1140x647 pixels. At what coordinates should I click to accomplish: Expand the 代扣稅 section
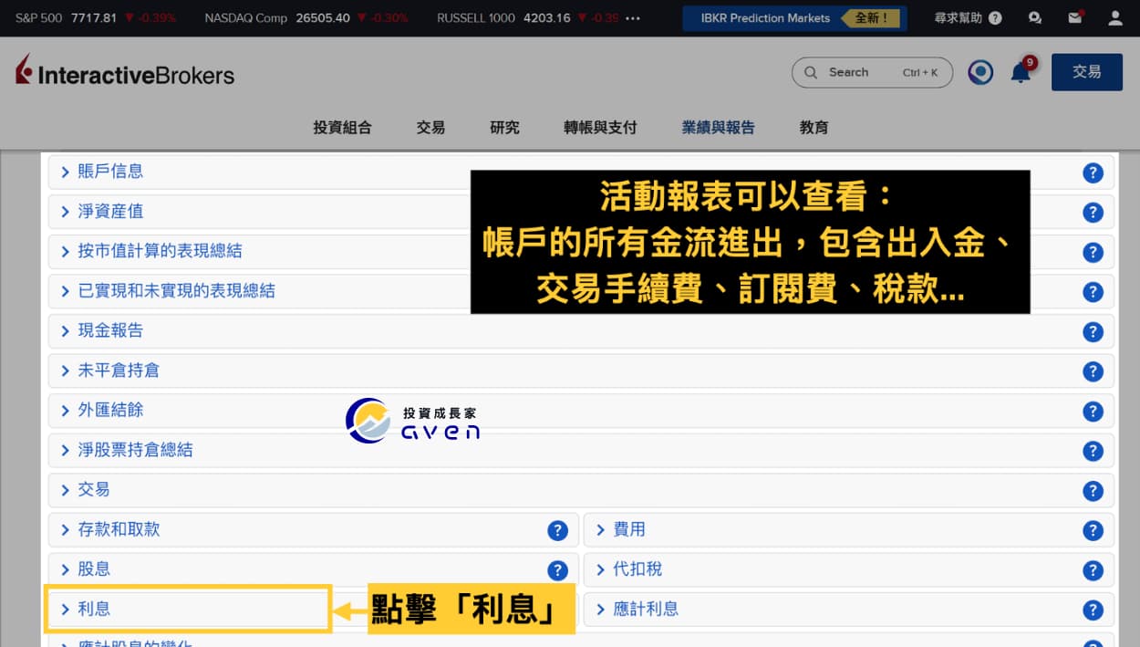click(849, 569)
